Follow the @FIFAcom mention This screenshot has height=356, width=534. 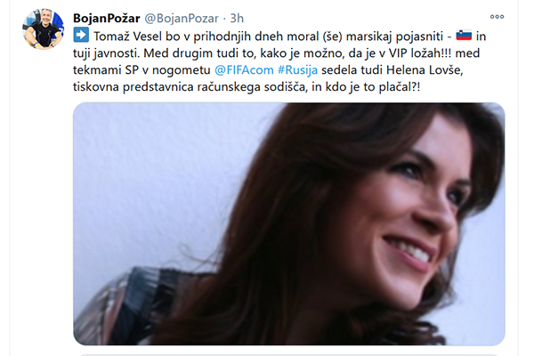pos(244,69)
